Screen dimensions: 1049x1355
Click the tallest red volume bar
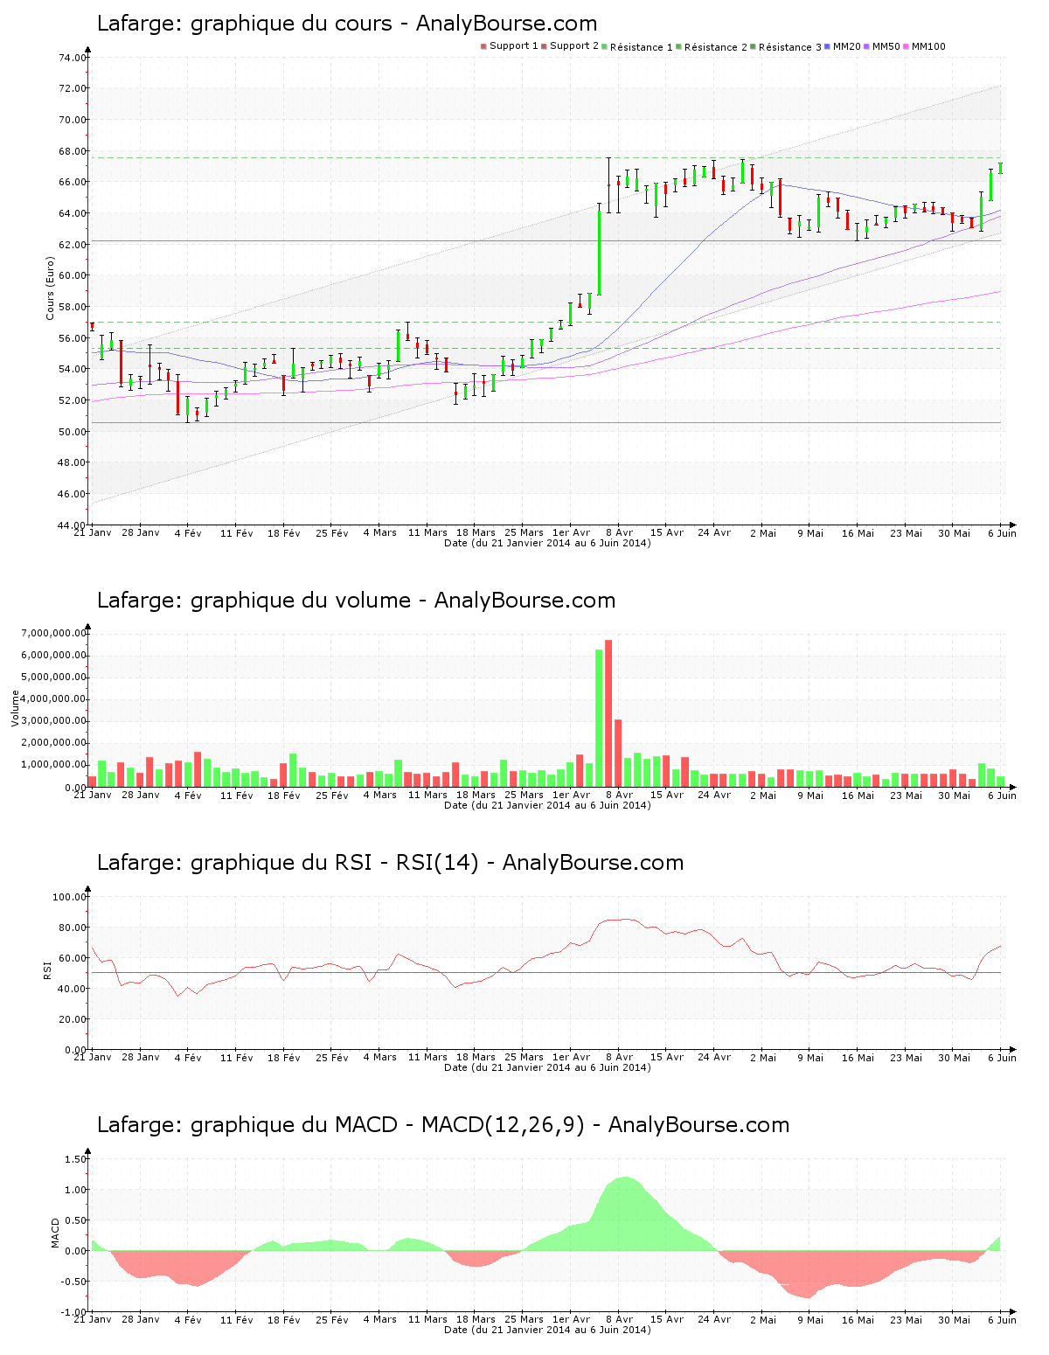click(x=608, y=713)
